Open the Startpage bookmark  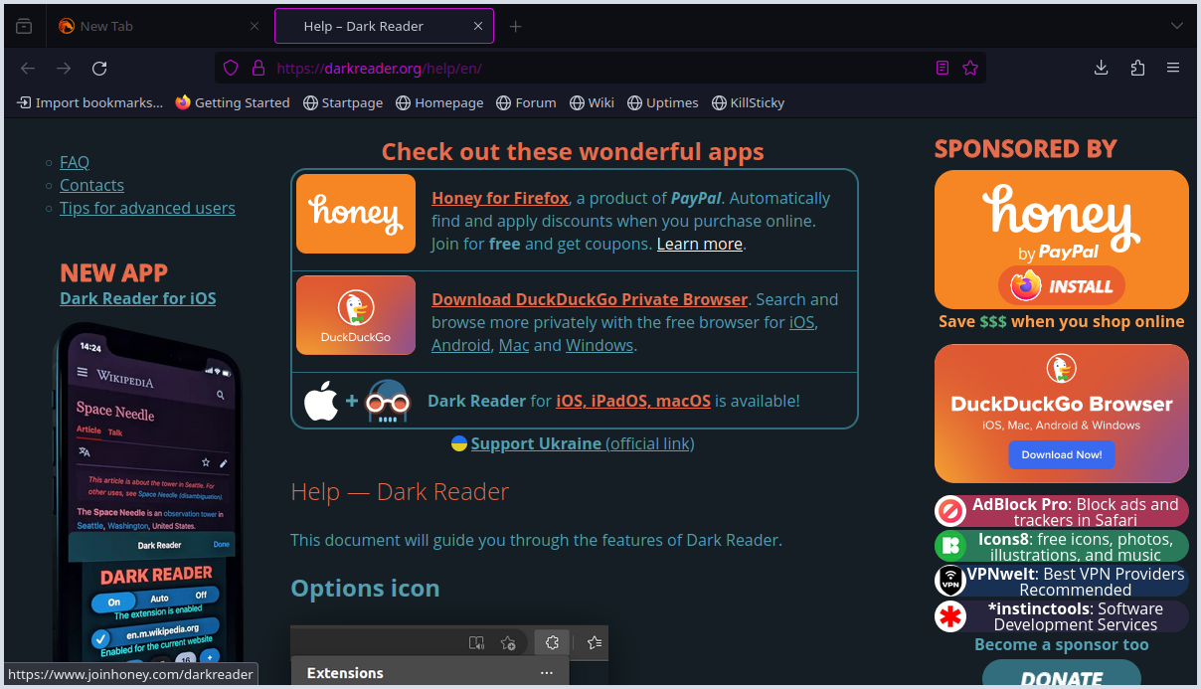tap(343, 102)
